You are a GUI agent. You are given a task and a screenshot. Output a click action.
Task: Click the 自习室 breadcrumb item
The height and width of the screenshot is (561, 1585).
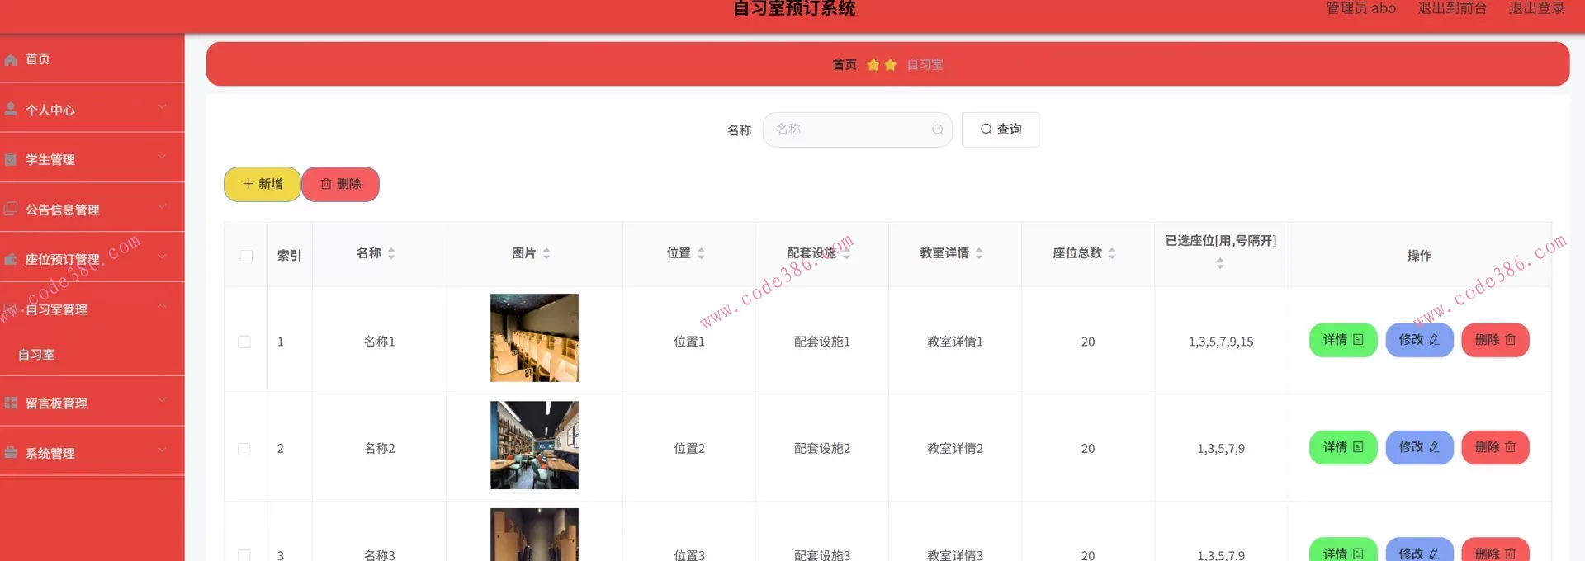pyautogui.click(x=925, y=64)
